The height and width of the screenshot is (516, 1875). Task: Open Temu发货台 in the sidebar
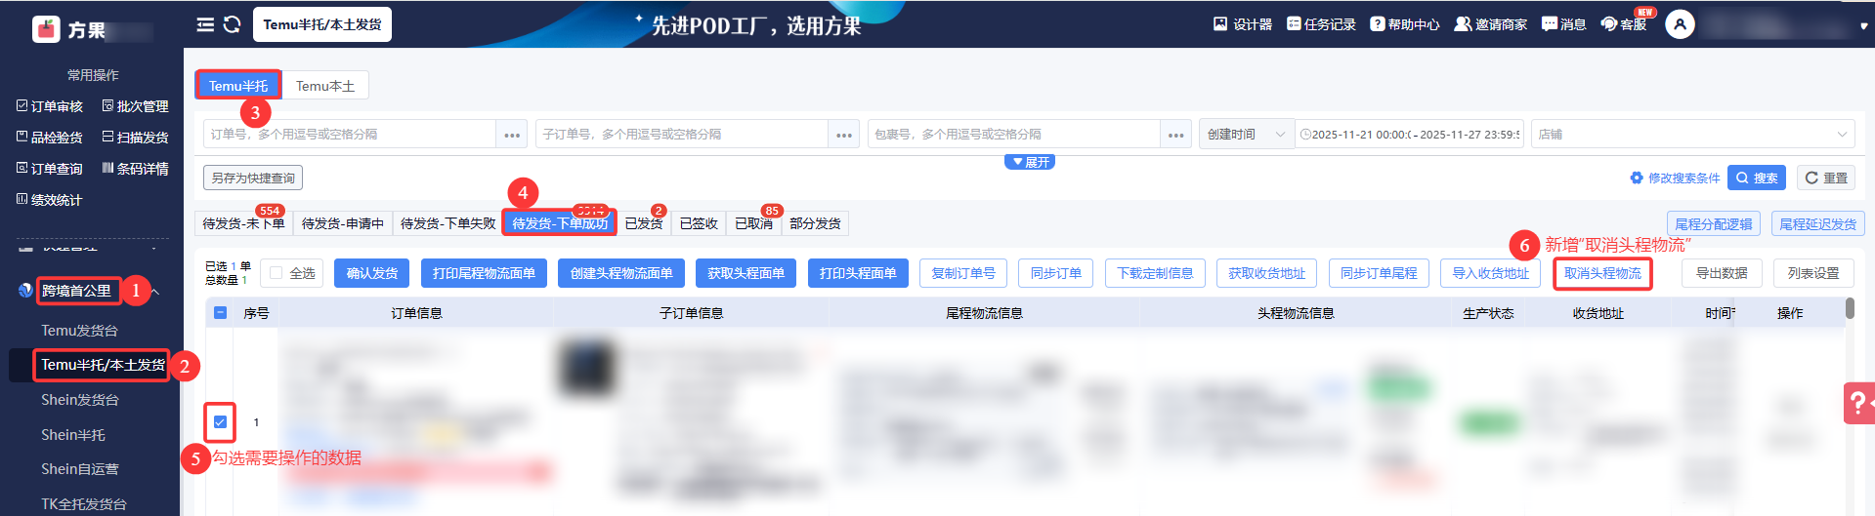tap(79, 331)
